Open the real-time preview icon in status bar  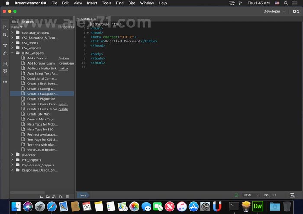(292, 195)
